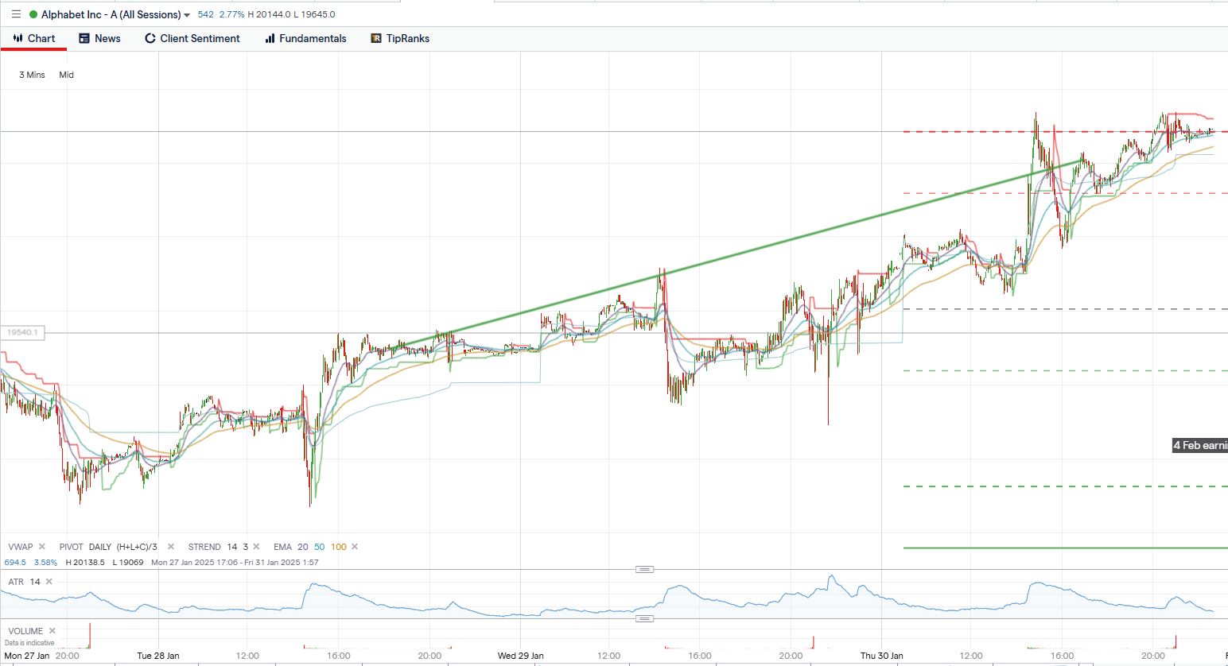The width and height of the screenshot is (1228, 666).
Task: Remove the PIVOT daily indicator
Action: click(x=172, y=547)
